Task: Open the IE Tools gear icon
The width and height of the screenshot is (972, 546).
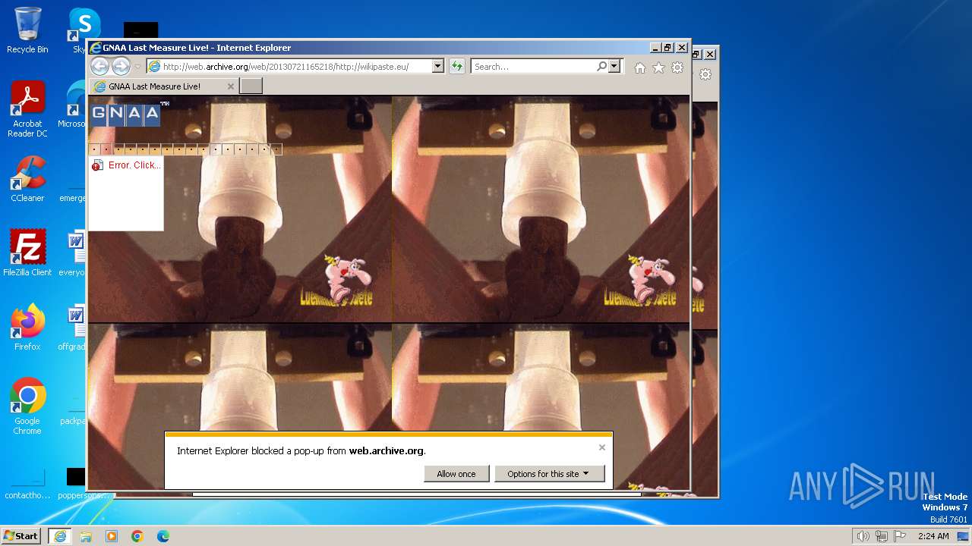Action: tap(677, 67)
